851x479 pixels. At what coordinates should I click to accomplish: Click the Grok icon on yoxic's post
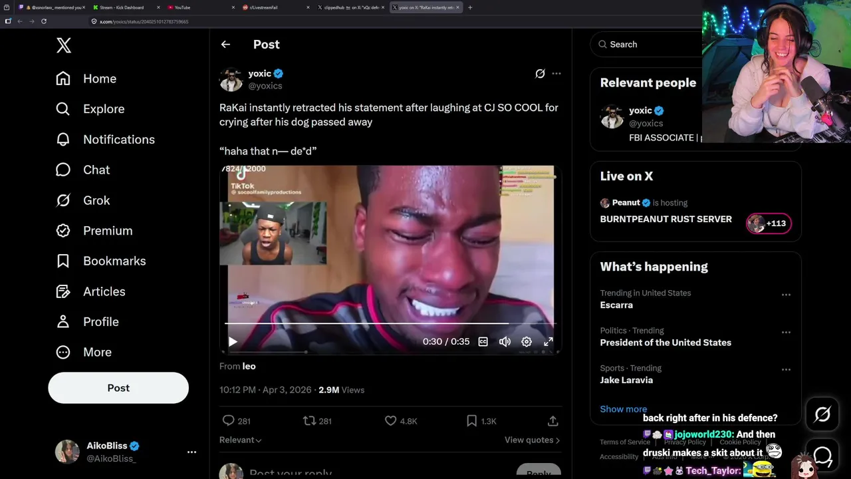click(x=540, y=74)
